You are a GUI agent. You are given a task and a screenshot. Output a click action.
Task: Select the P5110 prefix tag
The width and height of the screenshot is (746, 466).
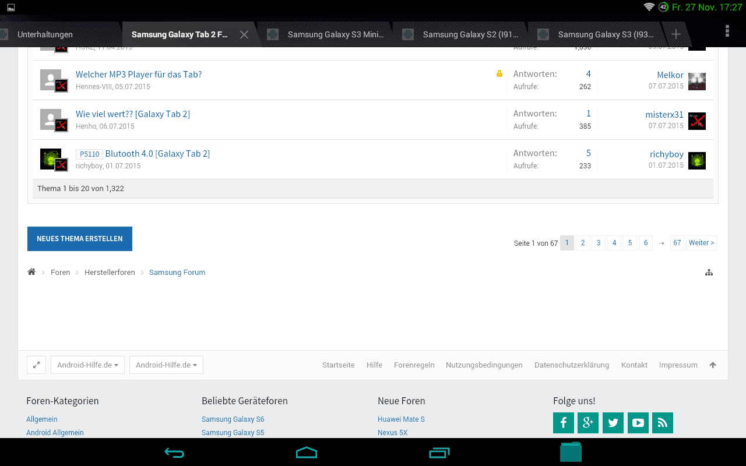click(x=89, y=154)
